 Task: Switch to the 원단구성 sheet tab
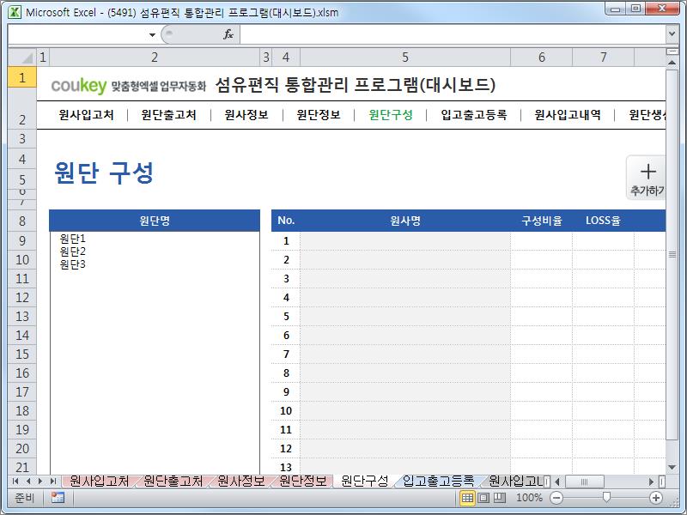point(364,482)
